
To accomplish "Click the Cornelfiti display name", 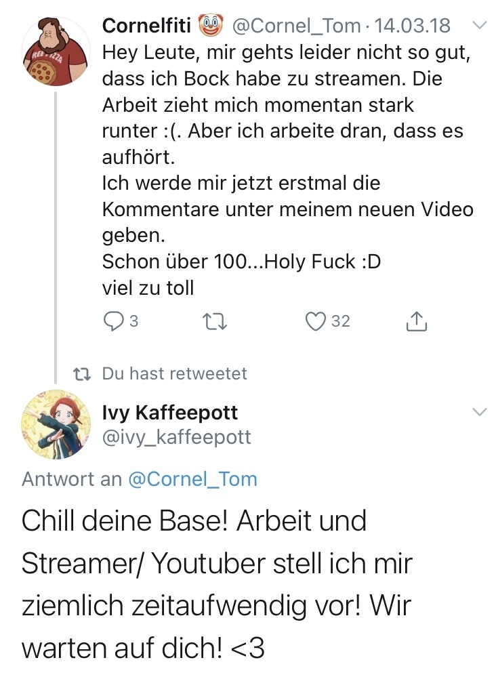I will (x=146, y=26).
